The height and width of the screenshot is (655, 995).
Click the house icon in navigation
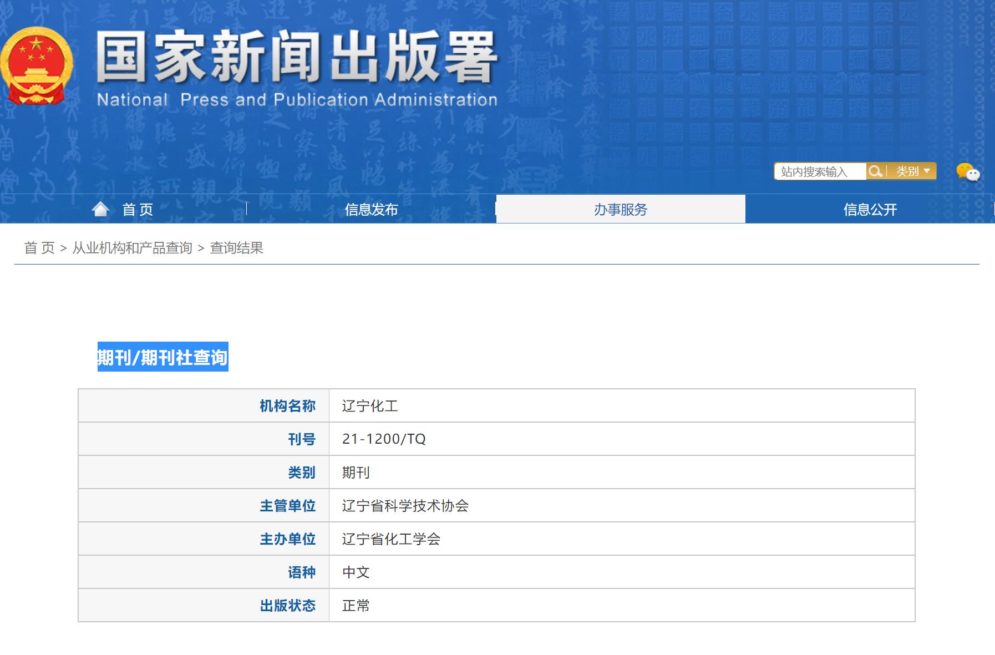(x=101, y=209)
